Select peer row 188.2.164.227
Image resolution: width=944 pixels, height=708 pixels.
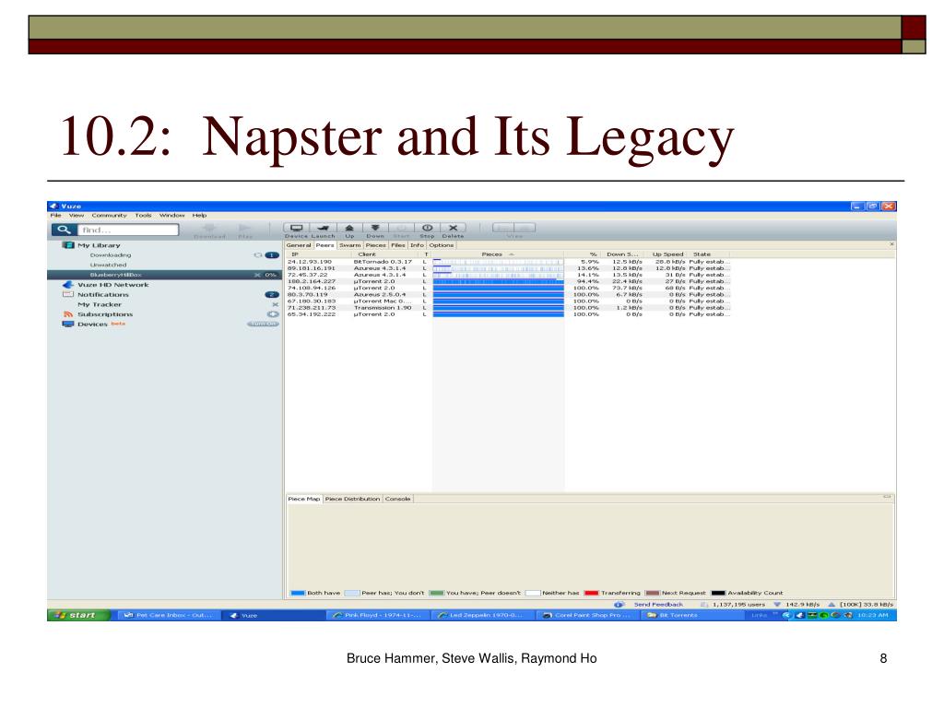pyautogui.click(x=508, y=281)
